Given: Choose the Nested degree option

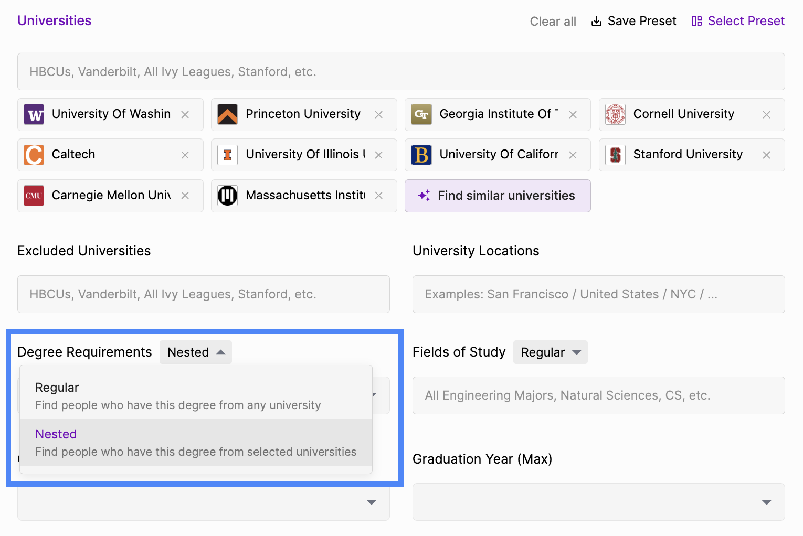Looking at the screenshot, I should click(x=196, y=443).
